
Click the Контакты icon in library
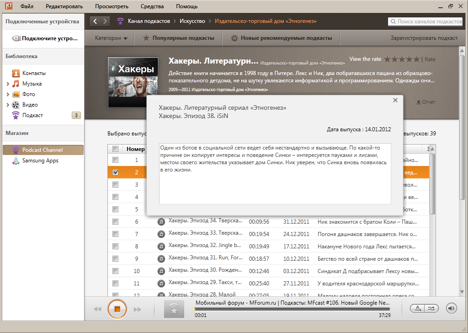(16, 73)
